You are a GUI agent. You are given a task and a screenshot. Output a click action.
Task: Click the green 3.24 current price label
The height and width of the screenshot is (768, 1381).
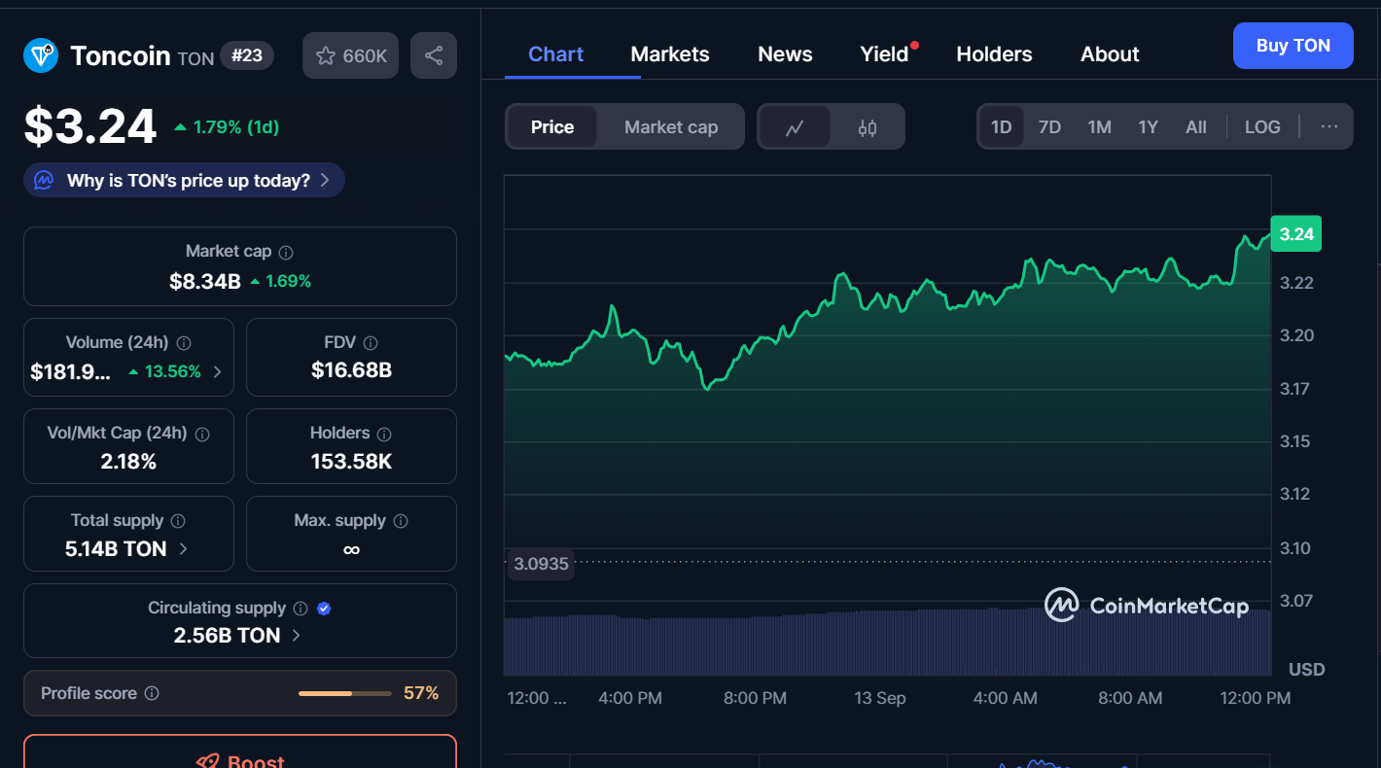click(x=1296, y=234)
